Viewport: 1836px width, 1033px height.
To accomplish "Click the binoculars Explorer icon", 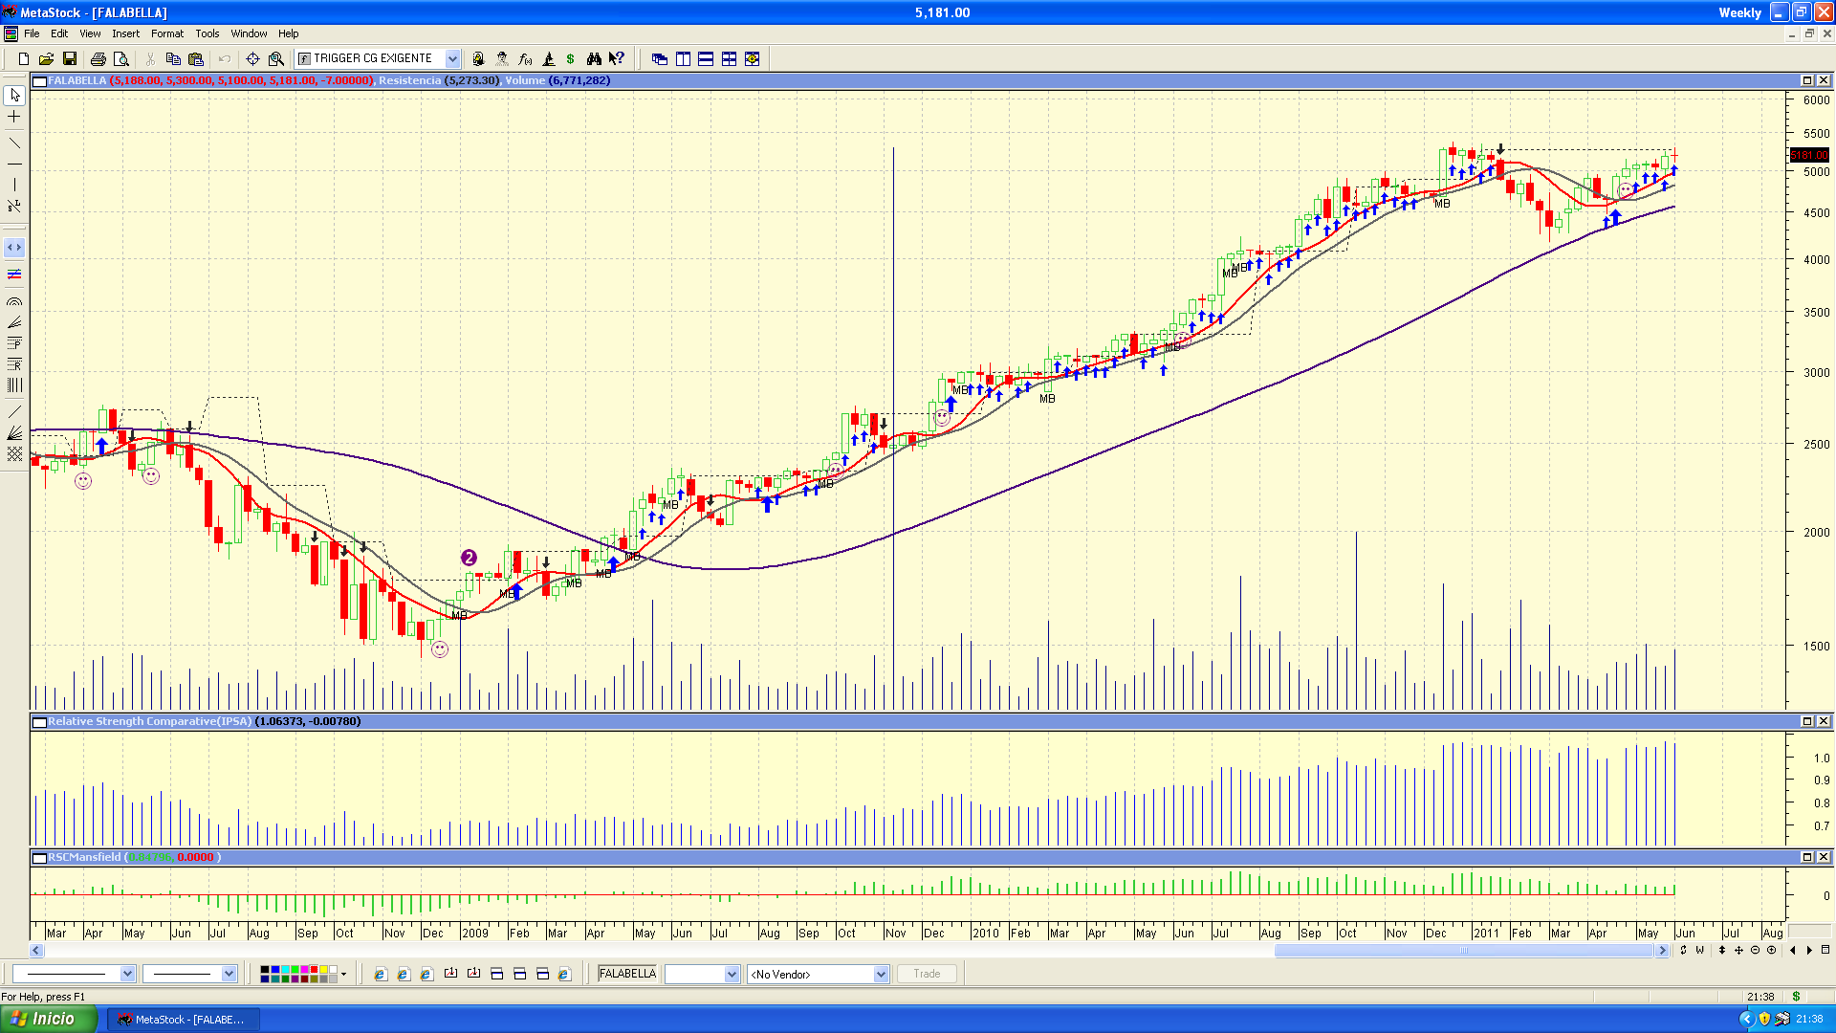I will 594,58.
